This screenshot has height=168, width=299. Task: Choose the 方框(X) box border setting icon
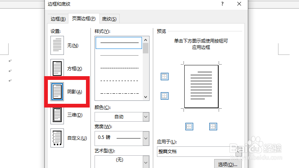click(x=57, y=68)
